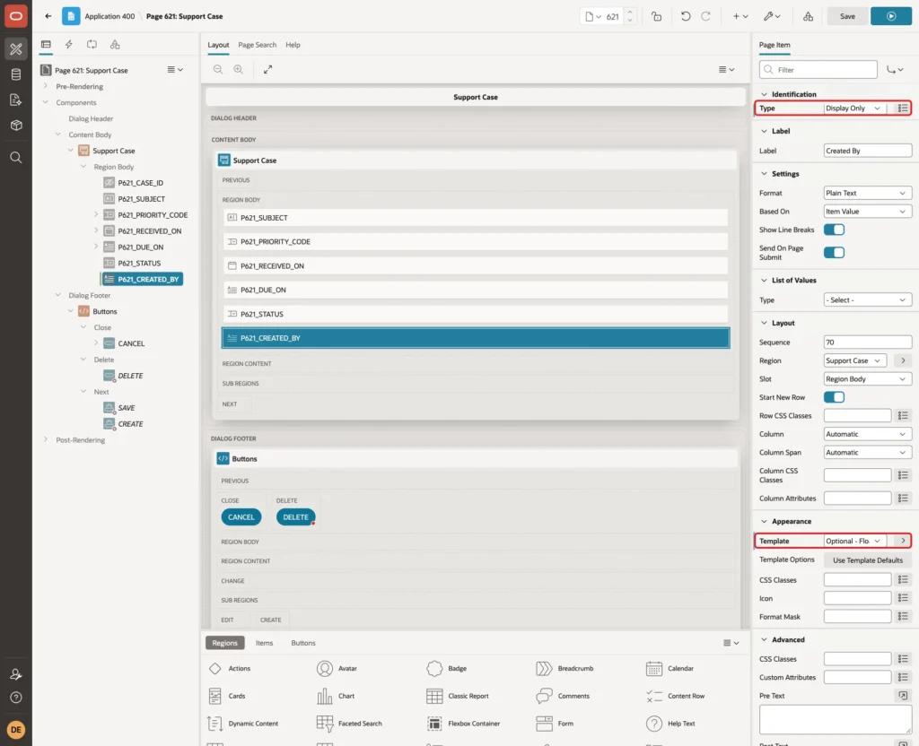Open the DE user avatar menu
The image size is (919, 746).
coord(16,730)
